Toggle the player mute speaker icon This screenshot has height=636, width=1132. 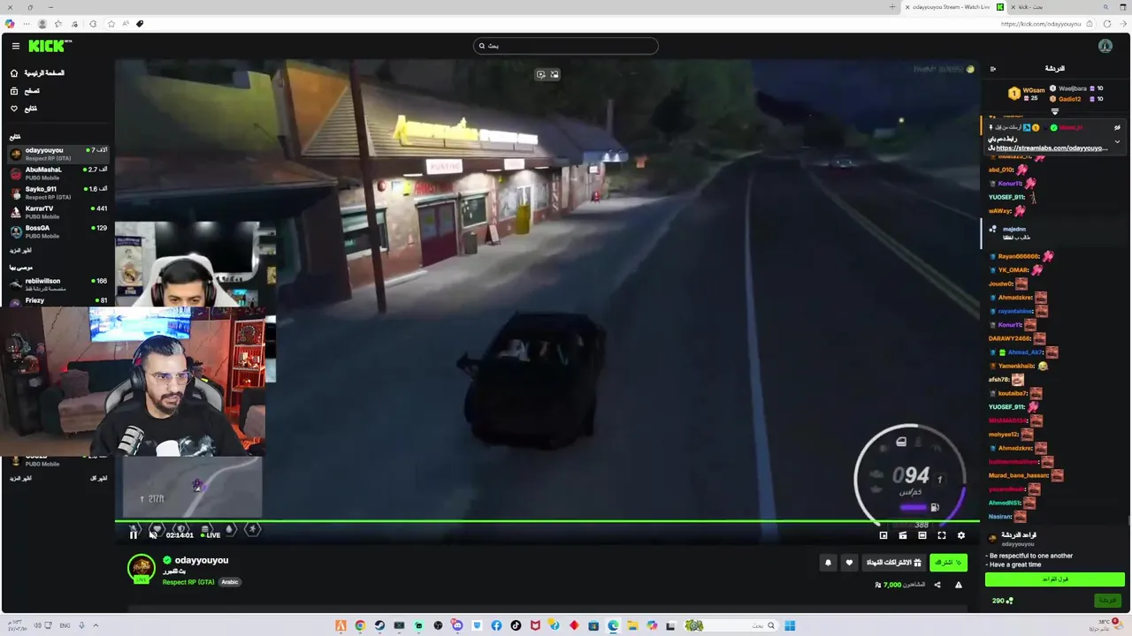tap(153, 535)
